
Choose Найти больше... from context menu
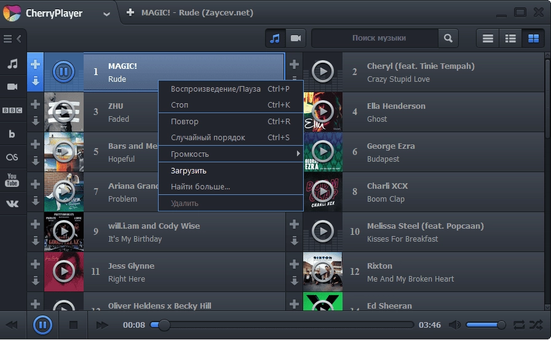(231, 186)
